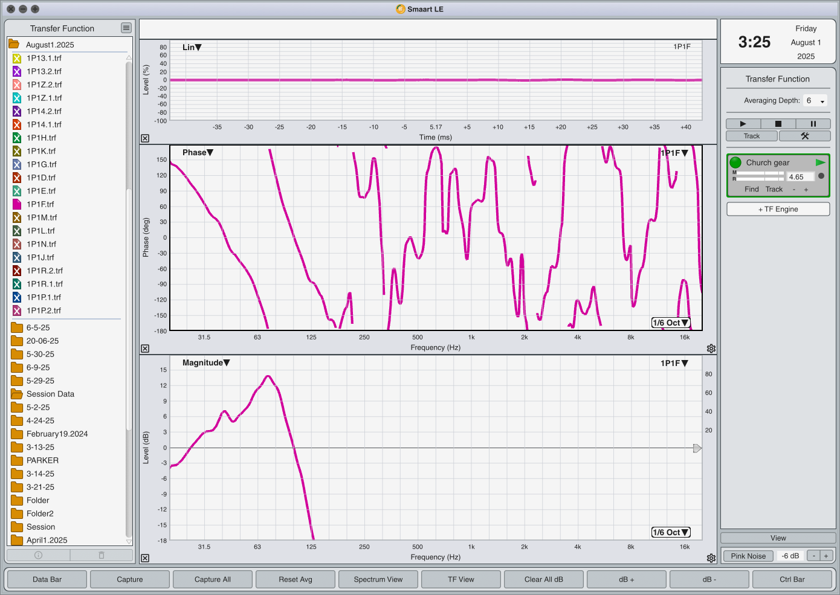Click the 1P1R.1.trf trace icon
This screenshot has height=595, width=840.
[x=17, y=284]
